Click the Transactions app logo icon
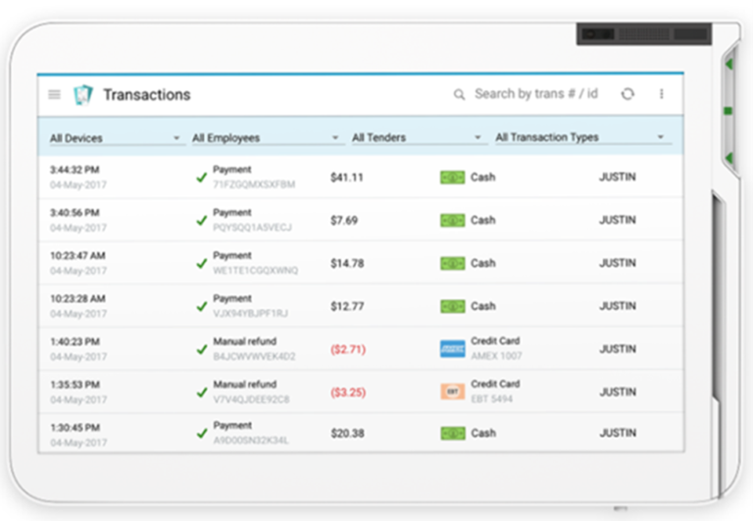 click(83, 95)
